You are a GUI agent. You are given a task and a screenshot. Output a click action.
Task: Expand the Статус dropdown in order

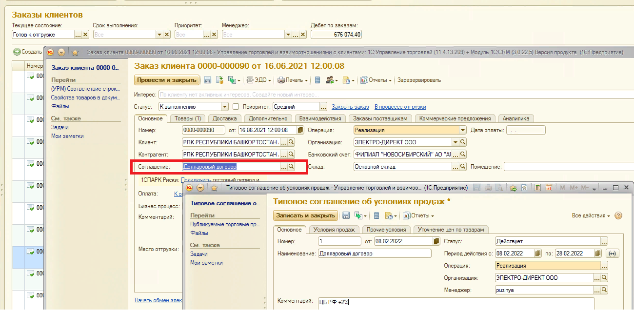point(225,107)
